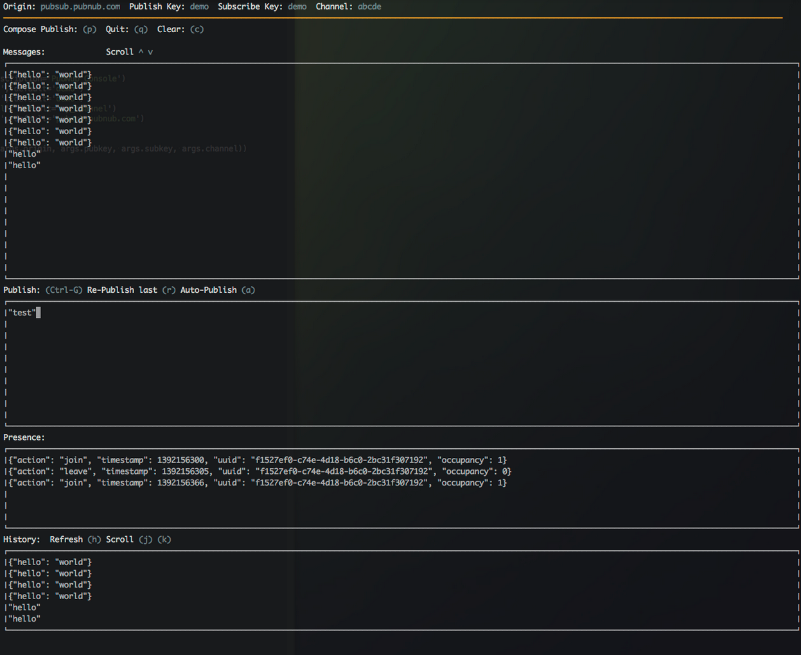Click the Publish Key: label

pyautogui.click(x=157, y=6)
